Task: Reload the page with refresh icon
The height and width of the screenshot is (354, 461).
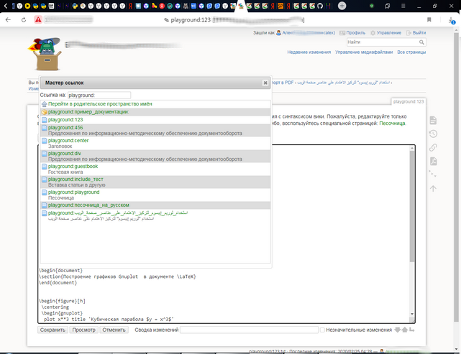Action: coord(24,19)
